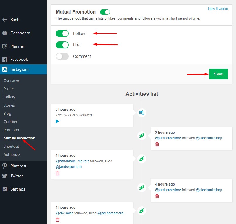This screenshot has width=236, height=224.
Task: Enable the Comment toggle
Action: click(x=62, y=56)
